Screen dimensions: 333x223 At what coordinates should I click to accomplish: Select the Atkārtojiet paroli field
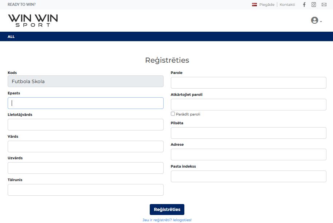(248, 105)
